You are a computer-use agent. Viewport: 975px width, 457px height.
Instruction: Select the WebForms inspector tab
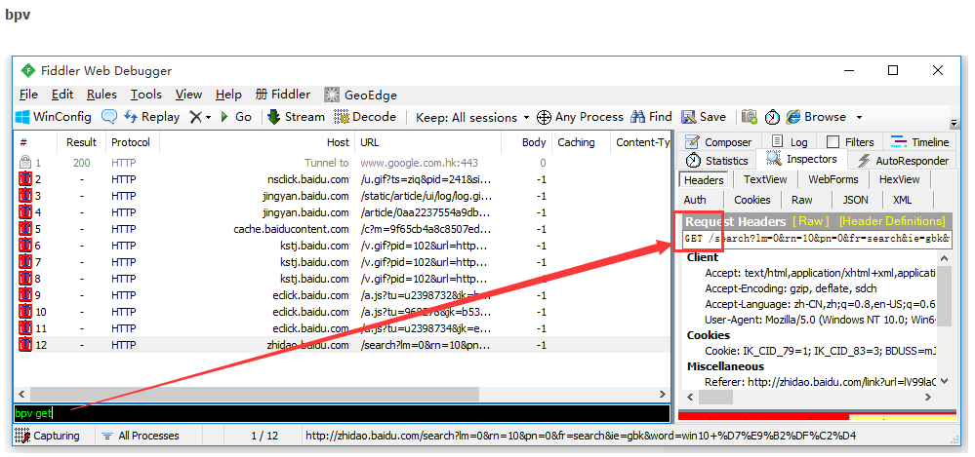tap(833, 179)
